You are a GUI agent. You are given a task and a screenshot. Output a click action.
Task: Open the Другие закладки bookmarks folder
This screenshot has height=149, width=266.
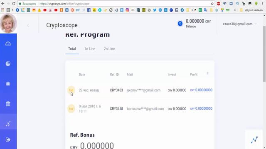coord(252,10)
